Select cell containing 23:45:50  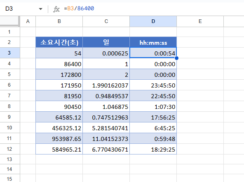point(153,85)
